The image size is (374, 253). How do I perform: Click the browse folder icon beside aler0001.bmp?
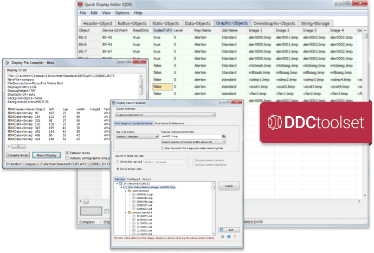[223, 136]
